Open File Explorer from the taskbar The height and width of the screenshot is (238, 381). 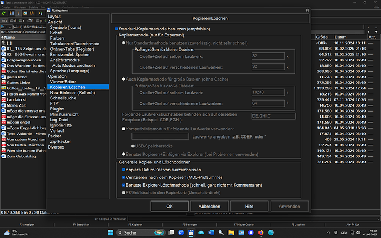(231, 232)
